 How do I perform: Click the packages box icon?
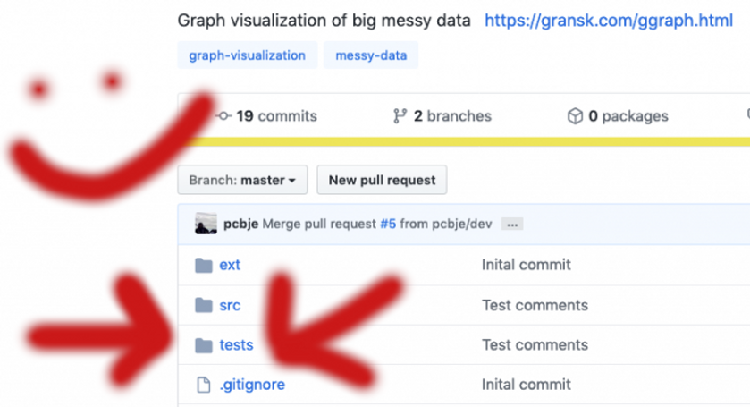coord(575,116)
